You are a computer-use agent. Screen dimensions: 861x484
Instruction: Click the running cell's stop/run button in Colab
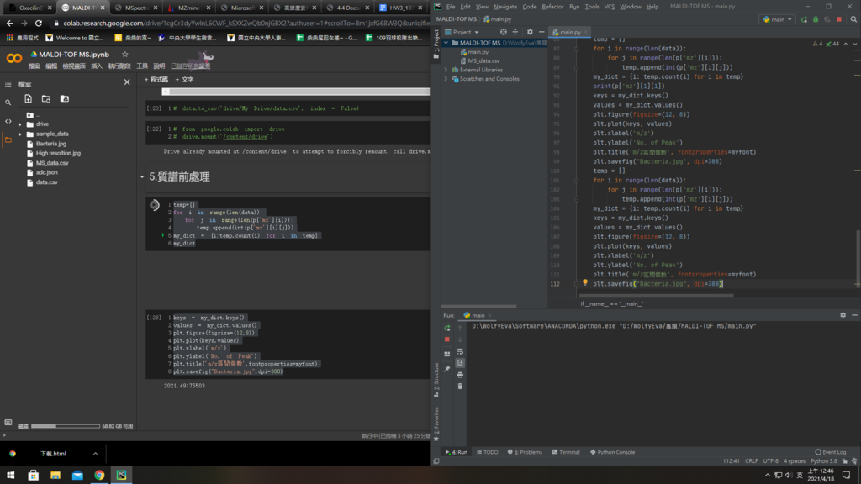pyautogui.click(x=155, y=205)
